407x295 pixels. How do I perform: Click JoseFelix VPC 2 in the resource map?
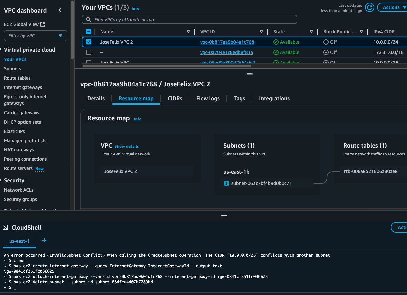point(121,171)
